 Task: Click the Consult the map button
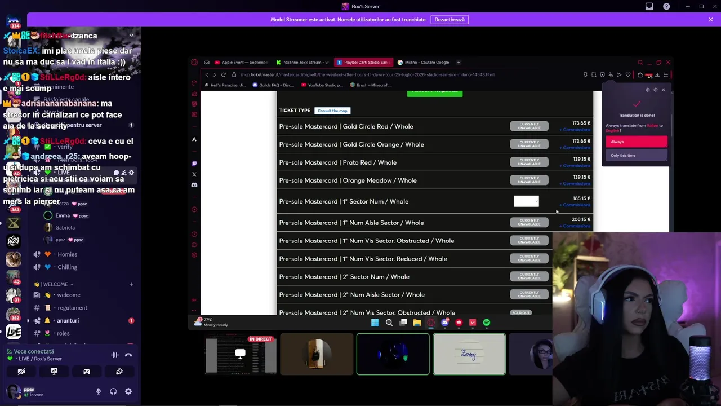coord(332,111)
